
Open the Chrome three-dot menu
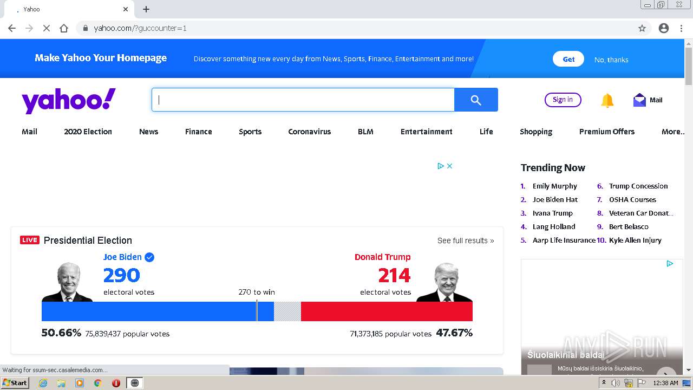(x=681, y=28)
